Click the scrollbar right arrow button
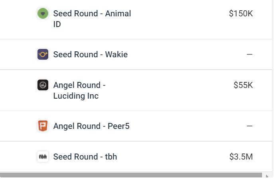 pyautogui.click(x=267, y=176)
